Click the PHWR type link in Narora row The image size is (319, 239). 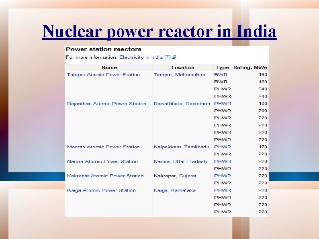223,161
